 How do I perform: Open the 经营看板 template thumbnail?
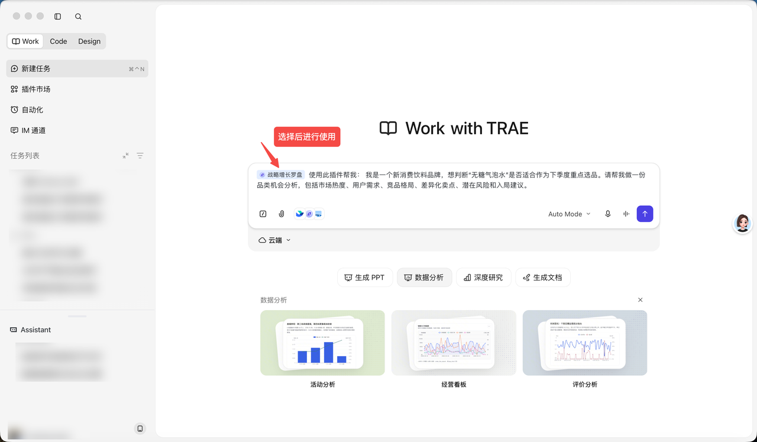pos(454,343)
